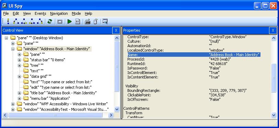Click the folder icon beside "status bar" "0 items"
The image size is (279, 128).
(26, 60)
